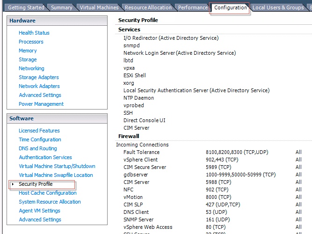Open the DNS and Routing settings
Viewport: 312px width, 234px height.
coord(38,148)
